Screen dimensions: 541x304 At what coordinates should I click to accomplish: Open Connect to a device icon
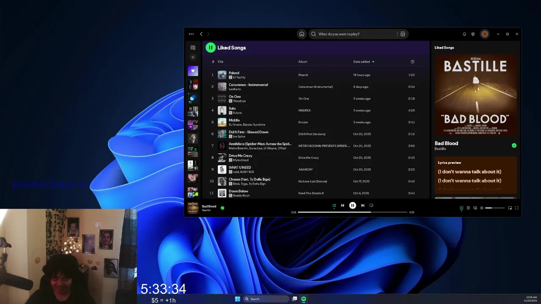click(x=475, y=208)
